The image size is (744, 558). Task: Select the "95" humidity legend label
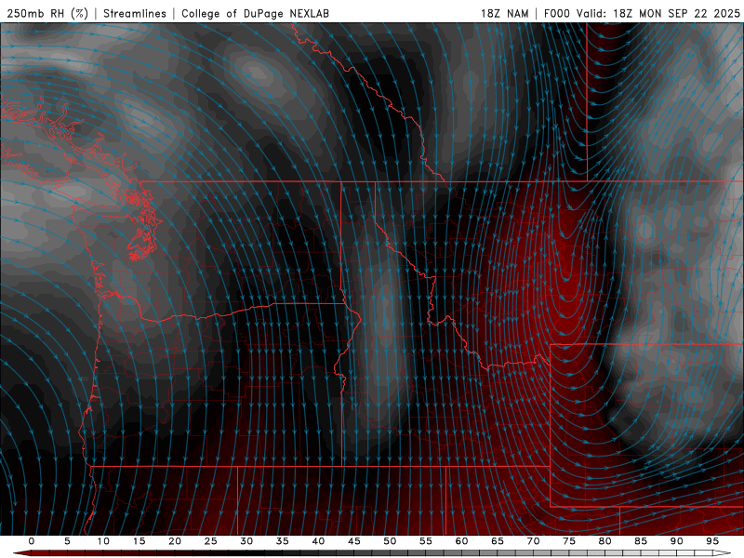click(x=712, y=541)
